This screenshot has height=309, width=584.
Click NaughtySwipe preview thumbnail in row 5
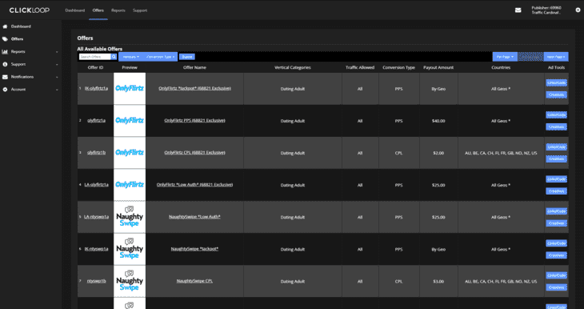(x=130, y=217)
